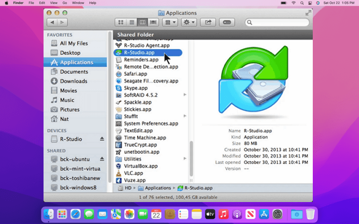The width and height of the screenshot is (359, 224).
Task: Open the Action gear menu
Action: pyautogui.click(x=189, y=22)
